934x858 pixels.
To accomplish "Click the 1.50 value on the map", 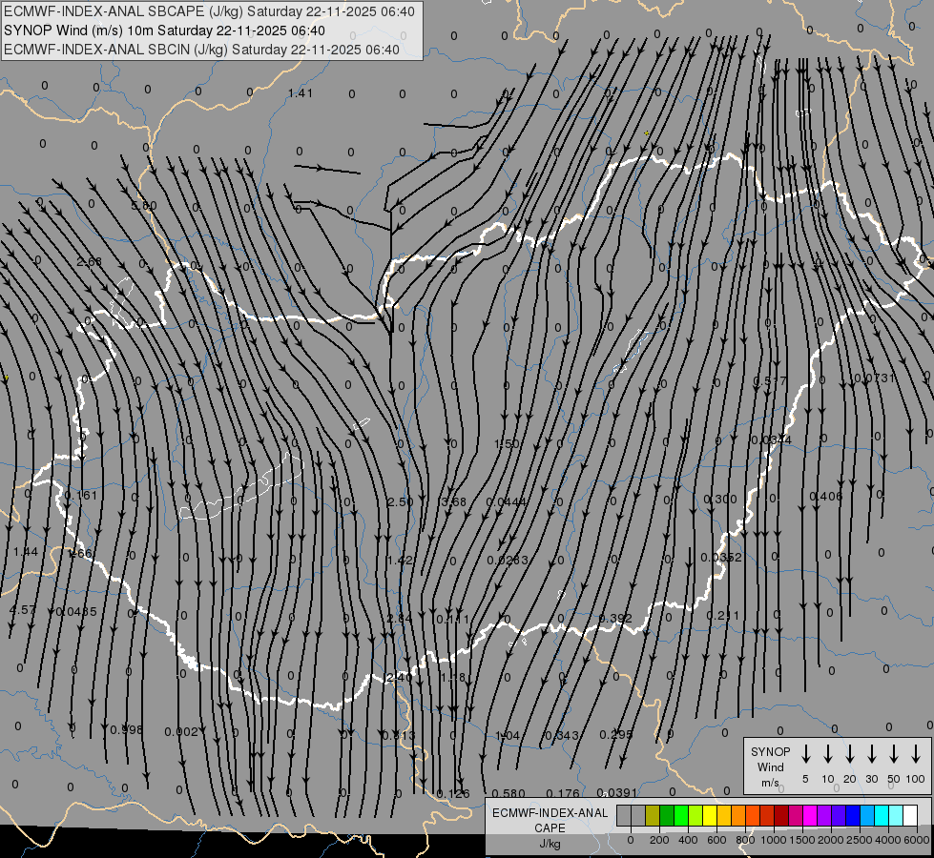I will (507, 443).
